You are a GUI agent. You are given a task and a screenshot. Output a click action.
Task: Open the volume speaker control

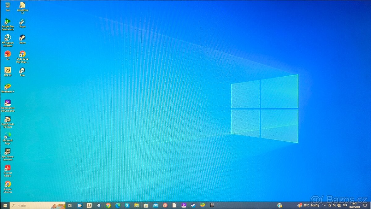tap(334, 205)
